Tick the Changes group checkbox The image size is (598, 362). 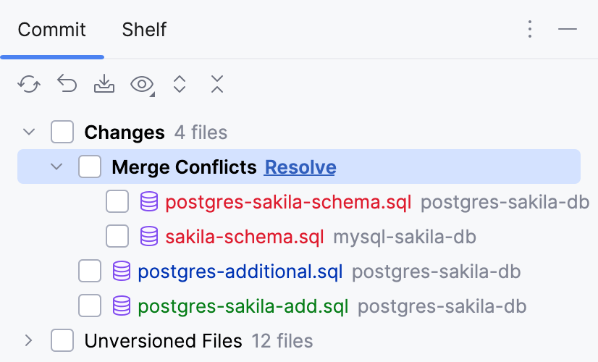coord(62,132)
